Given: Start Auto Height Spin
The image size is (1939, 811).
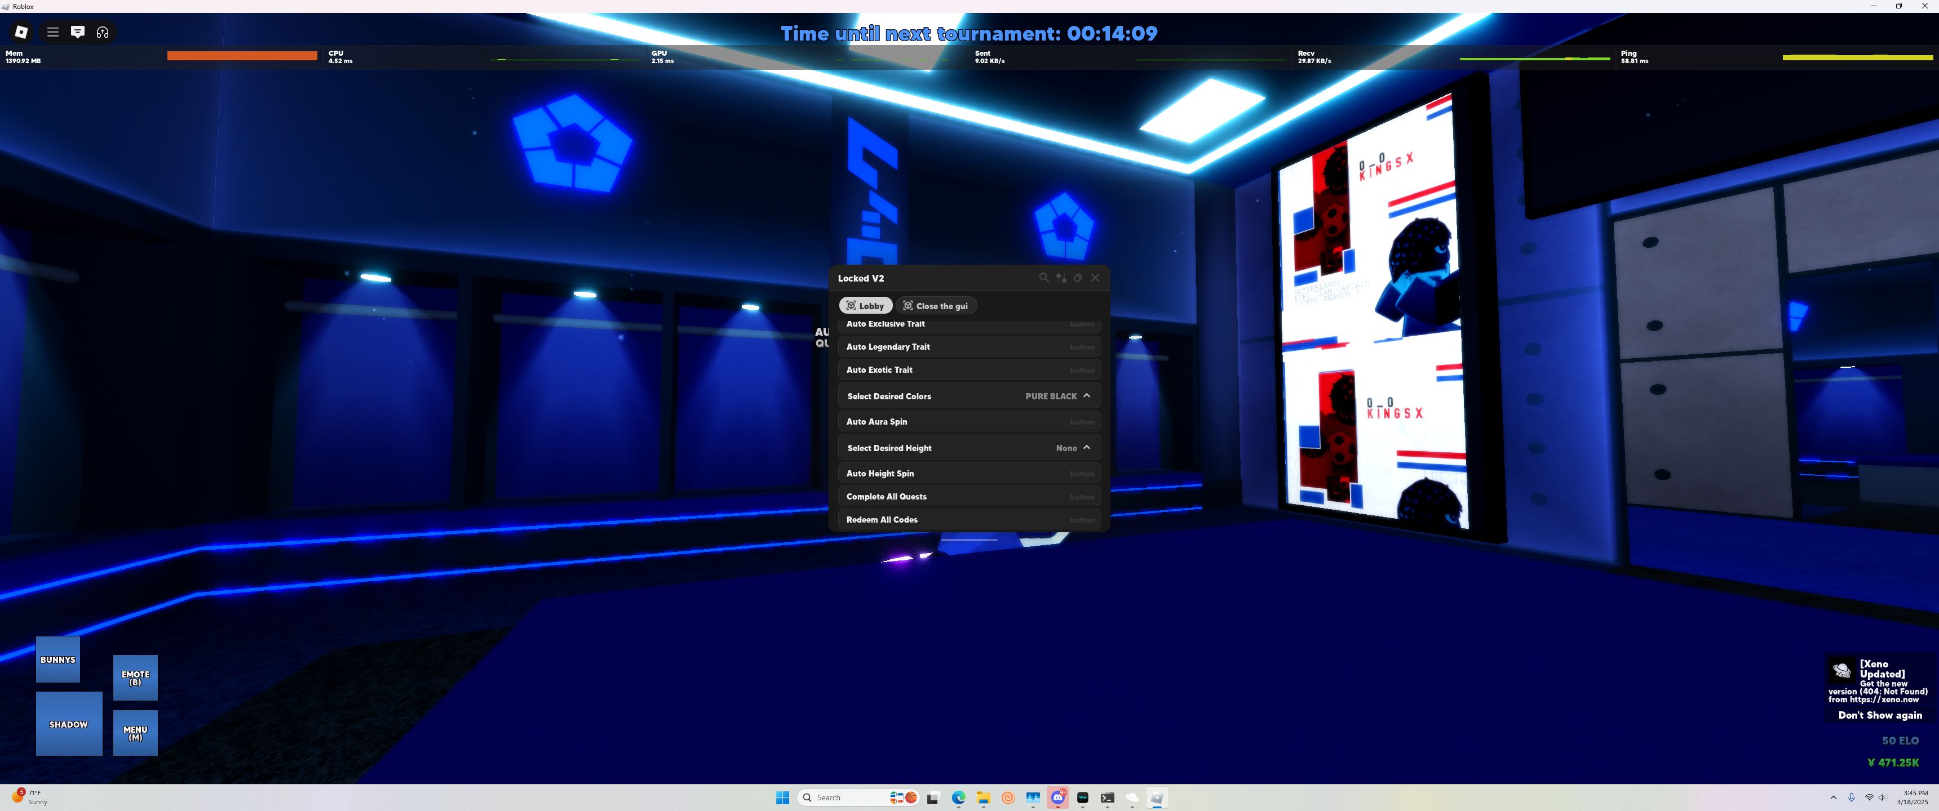Looking at the screenshot, I should pos(969,474).
